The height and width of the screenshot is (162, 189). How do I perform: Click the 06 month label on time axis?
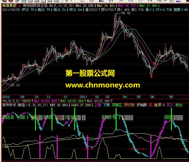[152, 97]
